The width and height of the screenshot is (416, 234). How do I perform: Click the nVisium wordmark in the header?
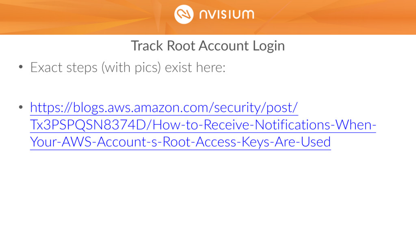click(x=227, y=14)
